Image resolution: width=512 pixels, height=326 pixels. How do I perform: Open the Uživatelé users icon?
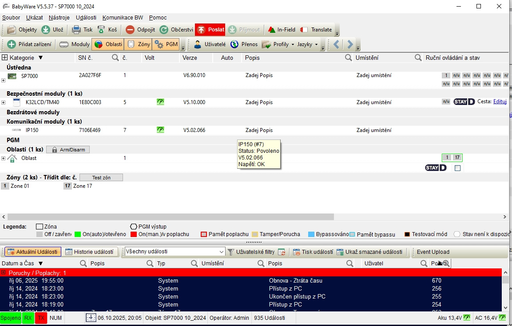[197, 44]
